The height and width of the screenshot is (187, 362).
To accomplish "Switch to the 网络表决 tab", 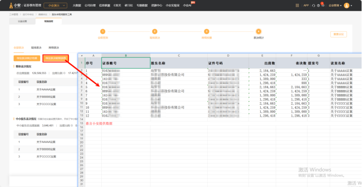I will pos(54,47).
